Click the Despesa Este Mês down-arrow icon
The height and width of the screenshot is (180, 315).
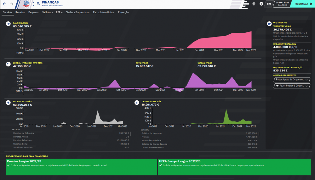tap(137, 103)
